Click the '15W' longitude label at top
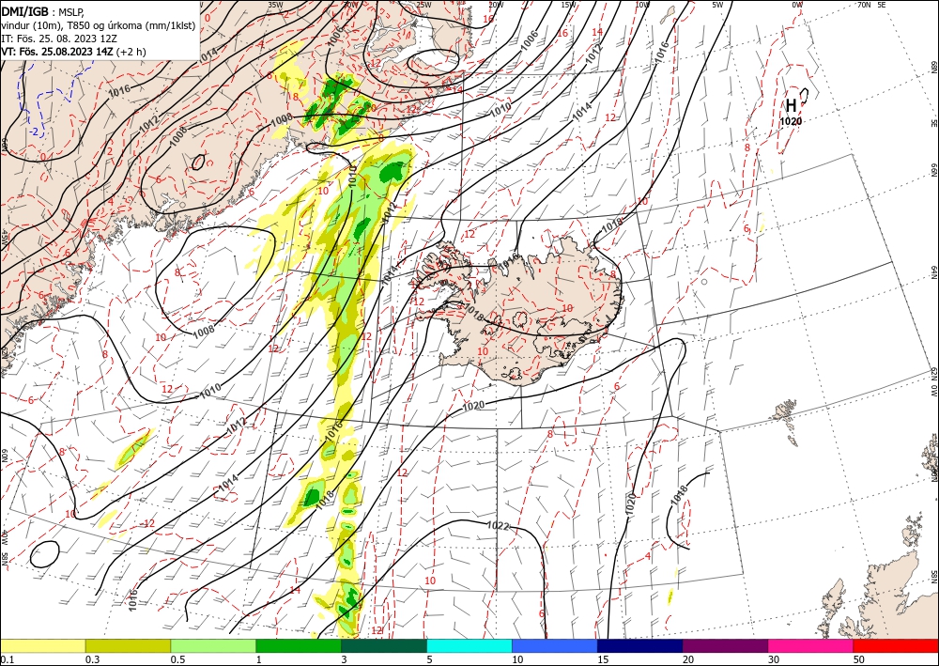Image resolution: width=939 pixels, height=666 pixels. 569,5
